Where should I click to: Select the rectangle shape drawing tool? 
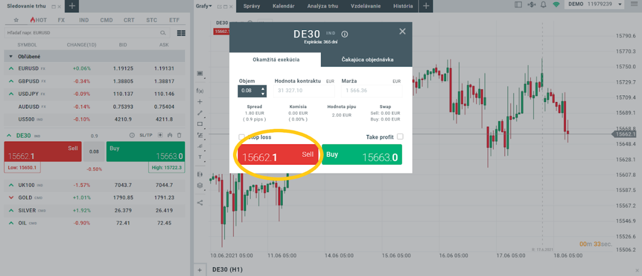coord(200,124)
